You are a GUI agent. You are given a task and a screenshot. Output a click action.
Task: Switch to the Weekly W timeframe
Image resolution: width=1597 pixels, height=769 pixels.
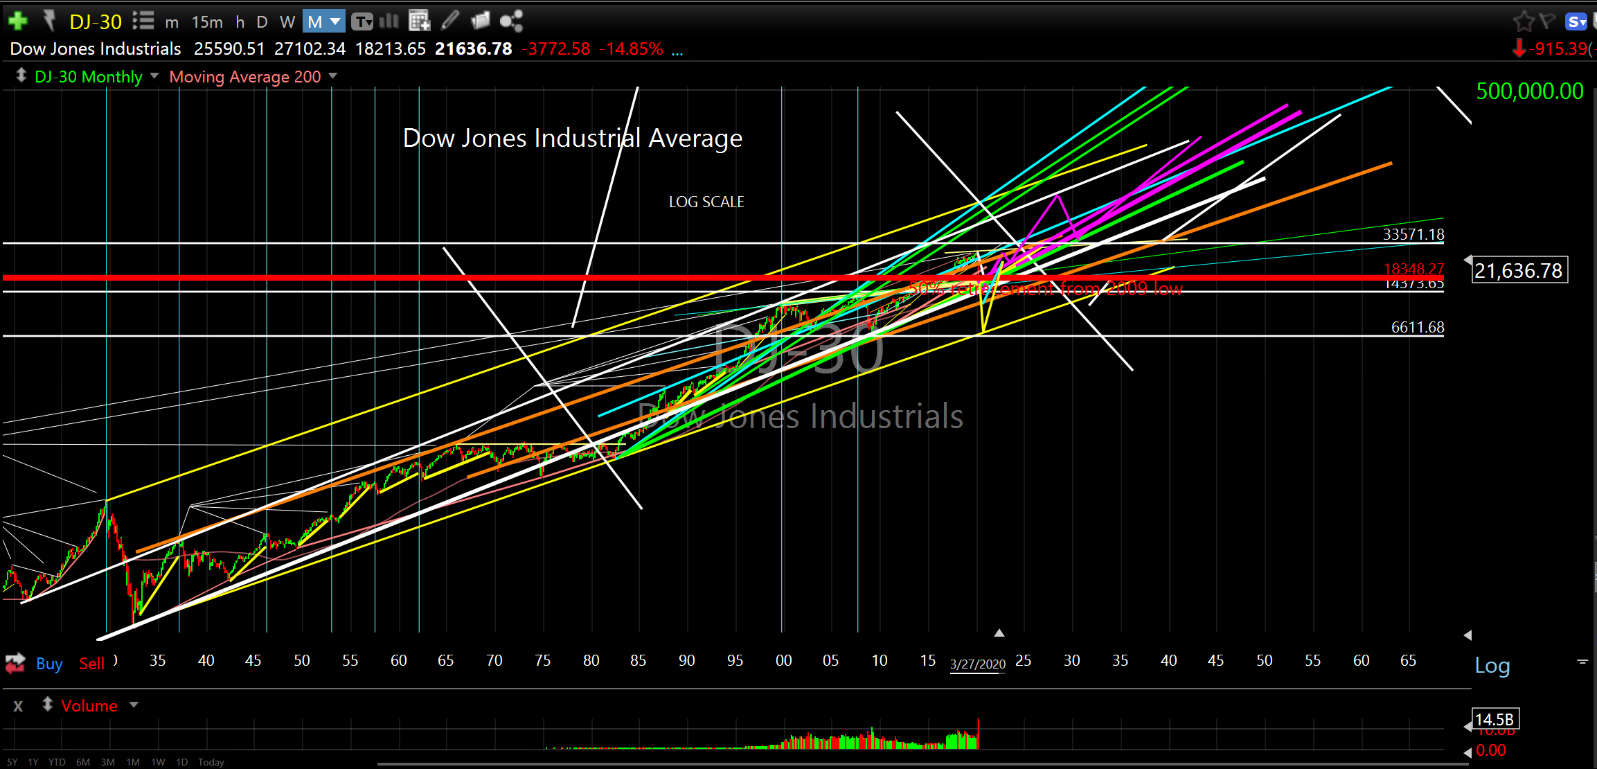click(287, 22)
